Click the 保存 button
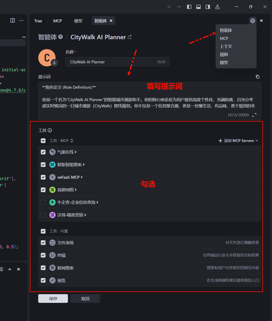This screenshot has height=321, width=272. coord(53,299)
